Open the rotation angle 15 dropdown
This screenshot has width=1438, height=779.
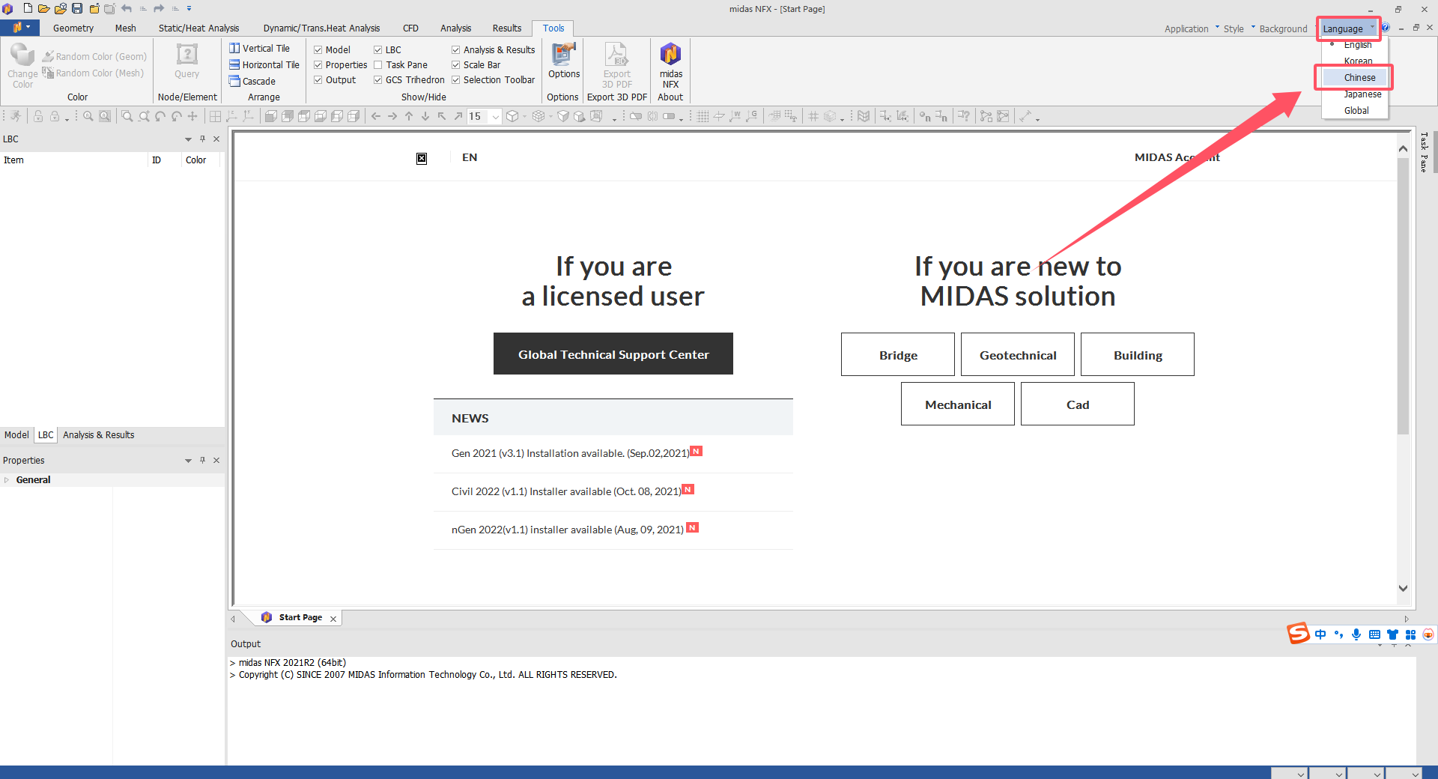point(495,116)
